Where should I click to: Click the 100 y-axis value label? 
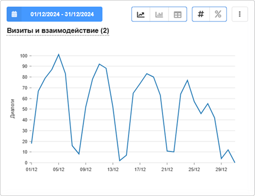click(23, 56)
